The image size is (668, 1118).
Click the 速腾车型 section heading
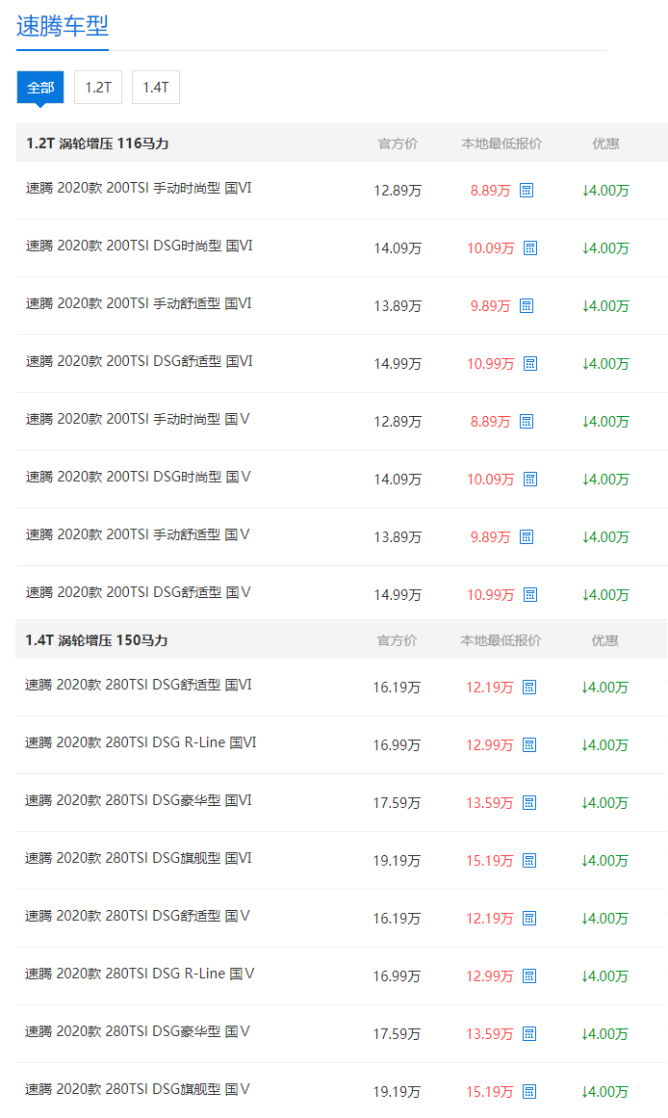pos(63,26)
